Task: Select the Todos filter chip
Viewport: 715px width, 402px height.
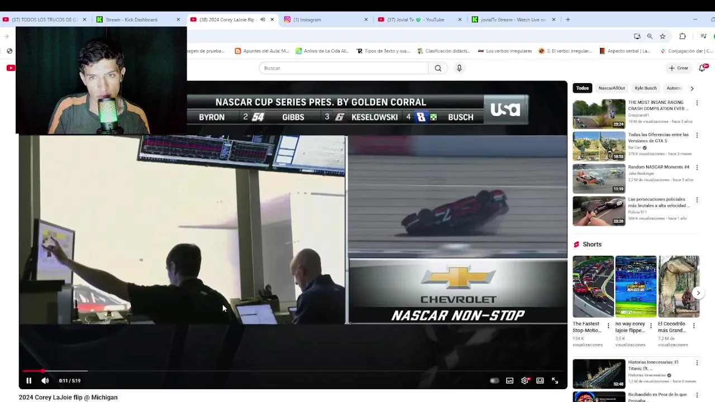Action: (583, 88)
